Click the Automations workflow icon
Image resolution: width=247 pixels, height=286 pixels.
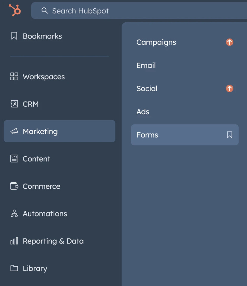pyautogui.click(x=14, y=213)
